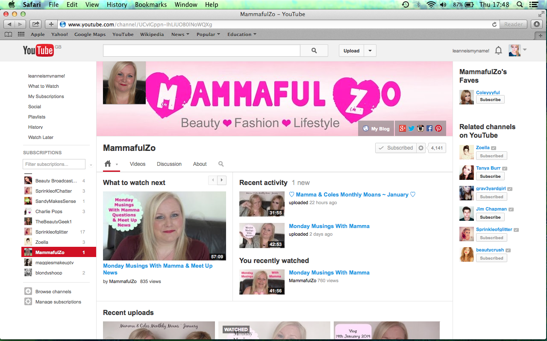Click the account avatar in the header
Viewport: 547px width, 341px height.
pos(515,50)
